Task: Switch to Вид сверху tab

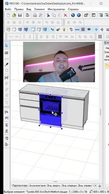Action: pos(54,186)
